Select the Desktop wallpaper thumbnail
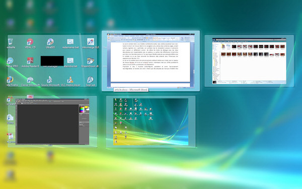Viewport: 302px width, 189px height. click(x=150, y=121)
